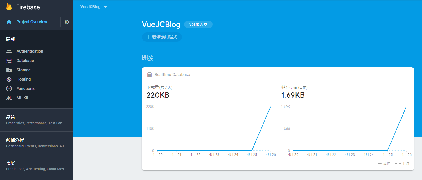Click the Project Overview home icon
Image resolution: width=422 pixels, height=180 pixels.
click(x=9, y=22)
